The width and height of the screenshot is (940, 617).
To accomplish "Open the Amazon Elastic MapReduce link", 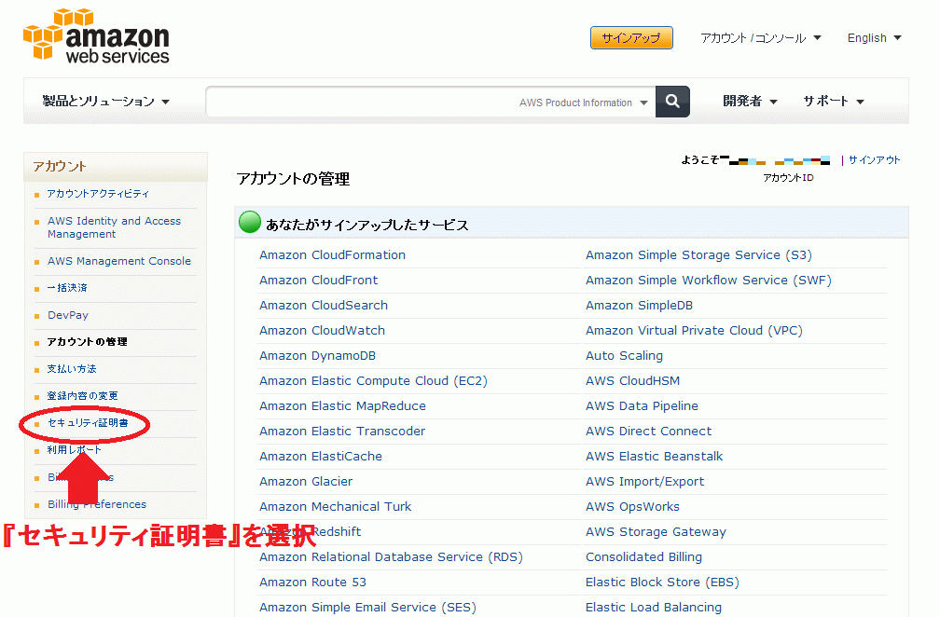I will point(342,406).
